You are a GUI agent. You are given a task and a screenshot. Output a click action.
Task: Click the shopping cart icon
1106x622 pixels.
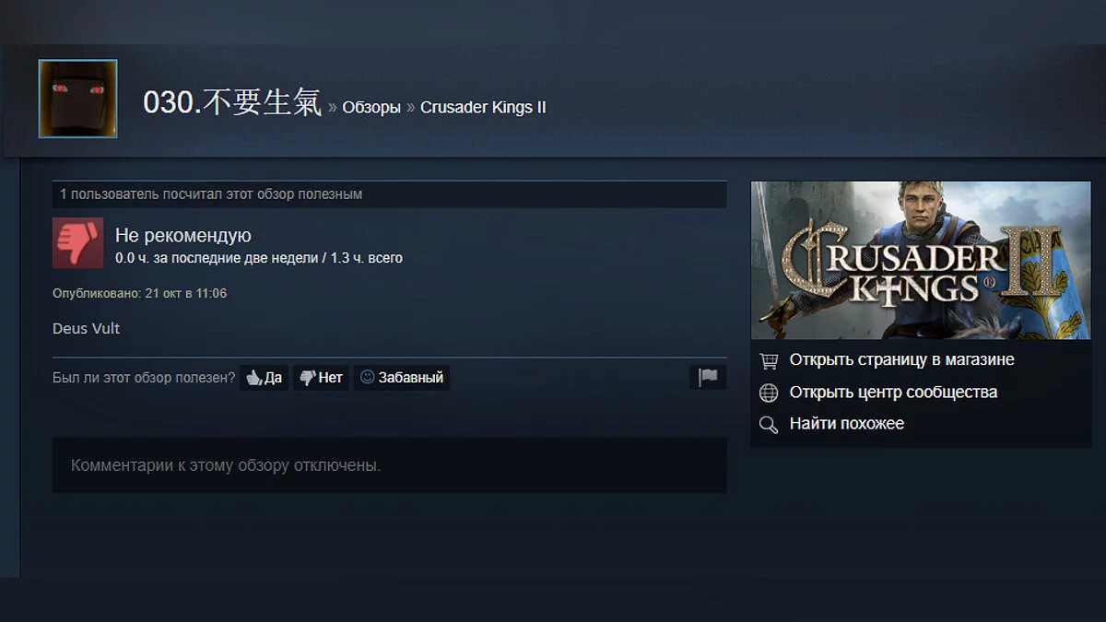768,360
